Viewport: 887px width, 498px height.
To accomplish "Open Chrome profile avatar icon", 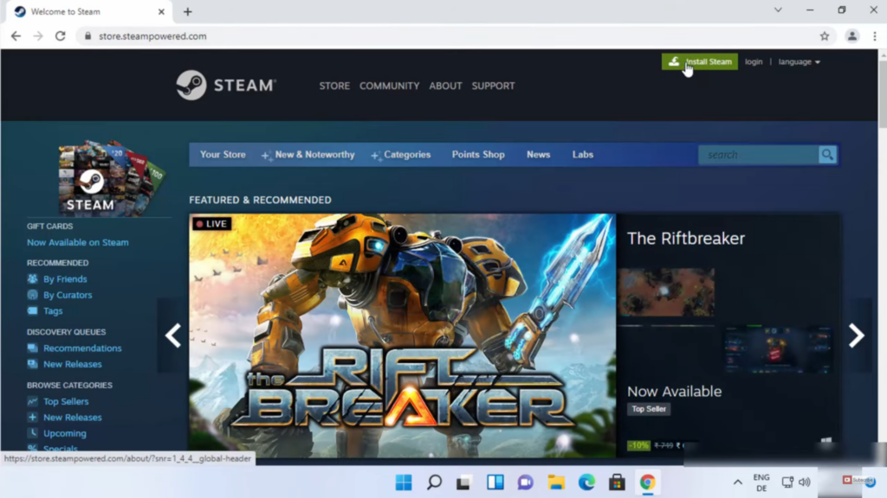I will tap(852, 36).
